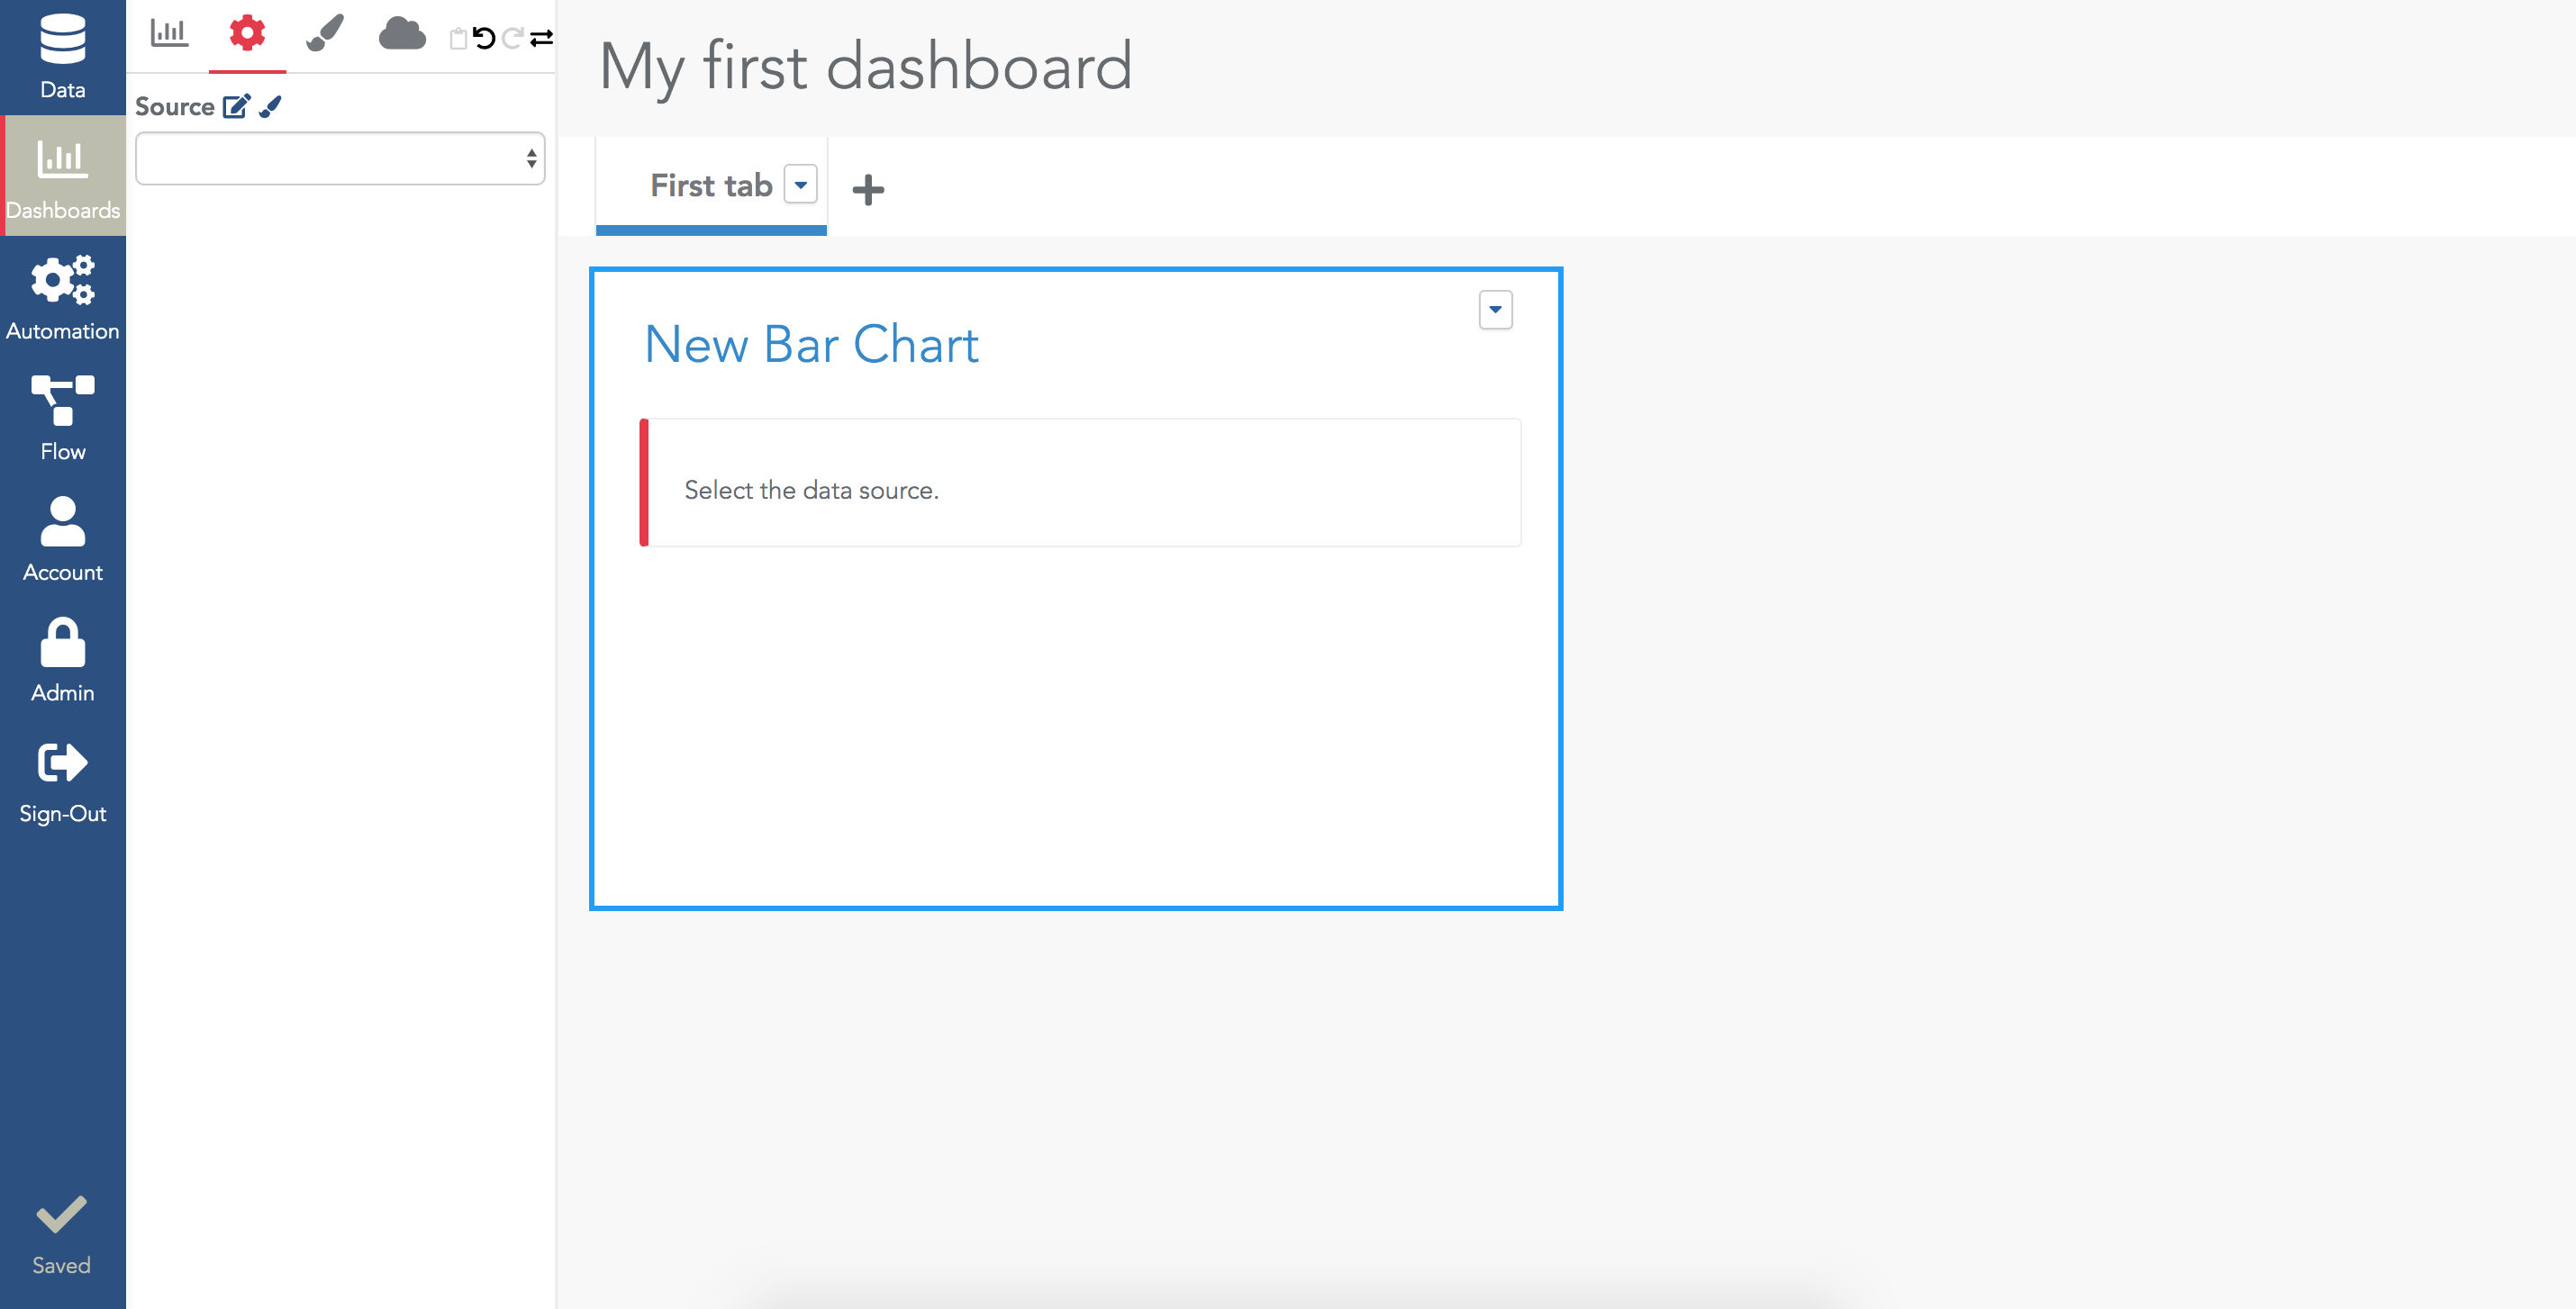This screenshot has width=2576, height=1309.
Task: Open Account settings panel
Action: point(62,537)
